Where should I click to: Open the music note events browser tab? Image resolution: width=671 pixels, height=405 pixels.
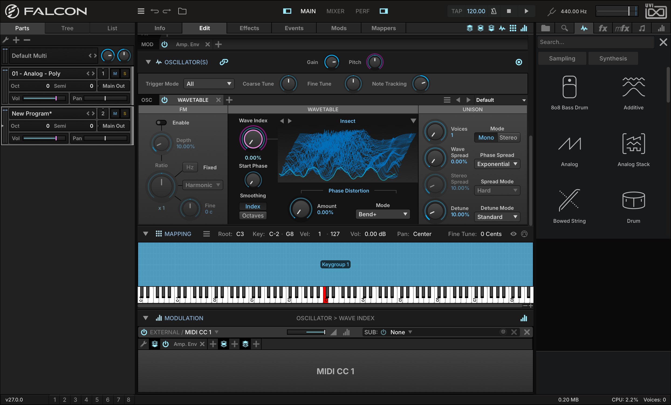(x=642, y=28)
